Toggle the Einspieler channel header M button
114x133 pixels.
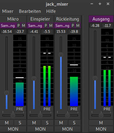tap(51, 26)
